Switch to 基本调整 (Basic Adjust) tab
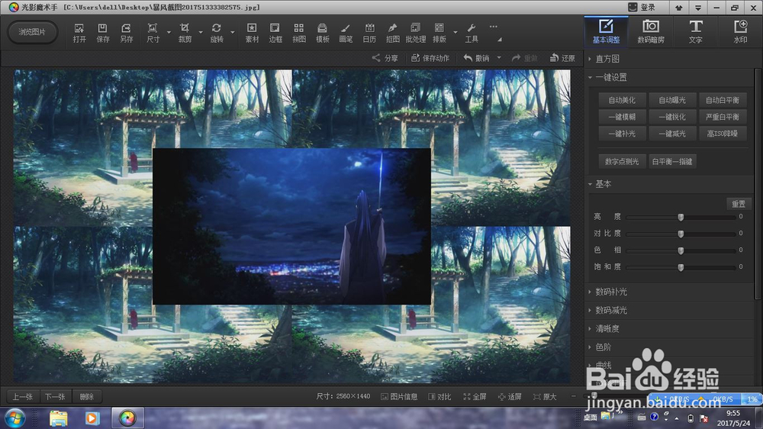Viewport: 763px width, 429px height. [x=606, y=31]
